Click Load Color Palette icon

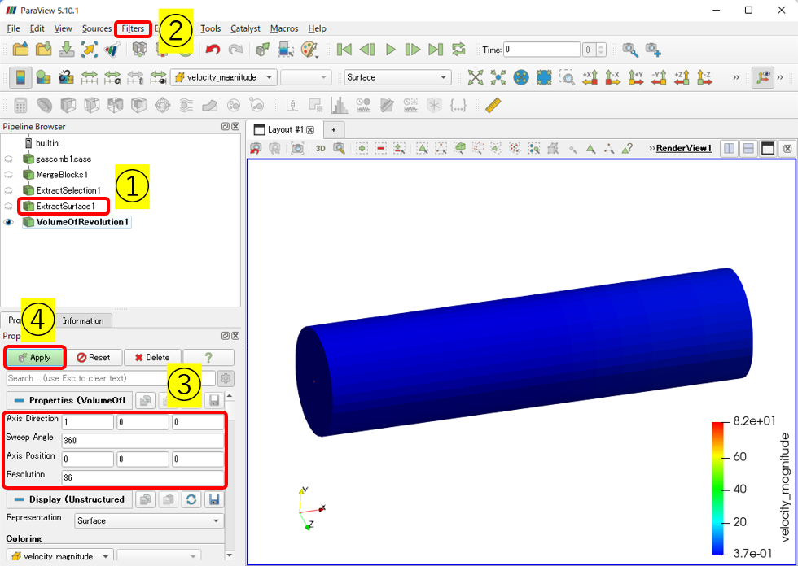(310, 50)
